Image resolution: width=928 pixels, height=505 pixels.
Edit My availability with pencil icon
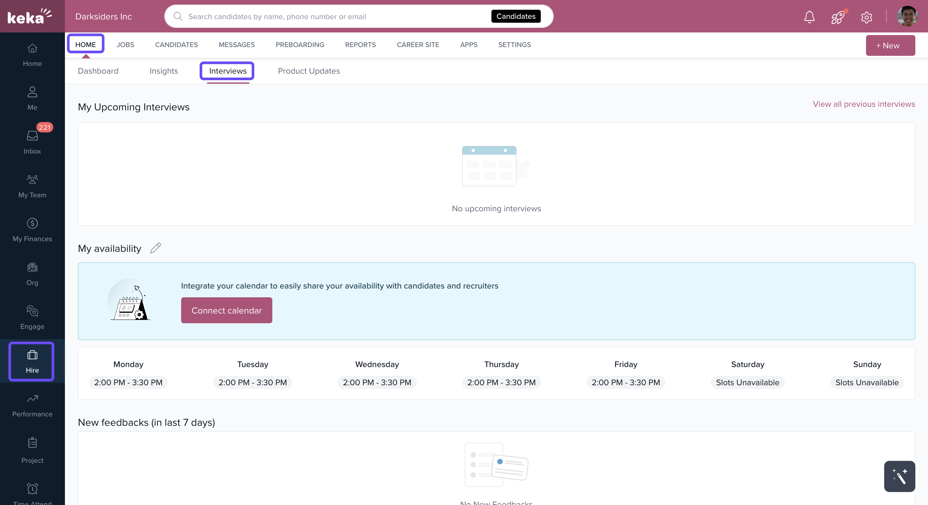click(x=155, y=248)
